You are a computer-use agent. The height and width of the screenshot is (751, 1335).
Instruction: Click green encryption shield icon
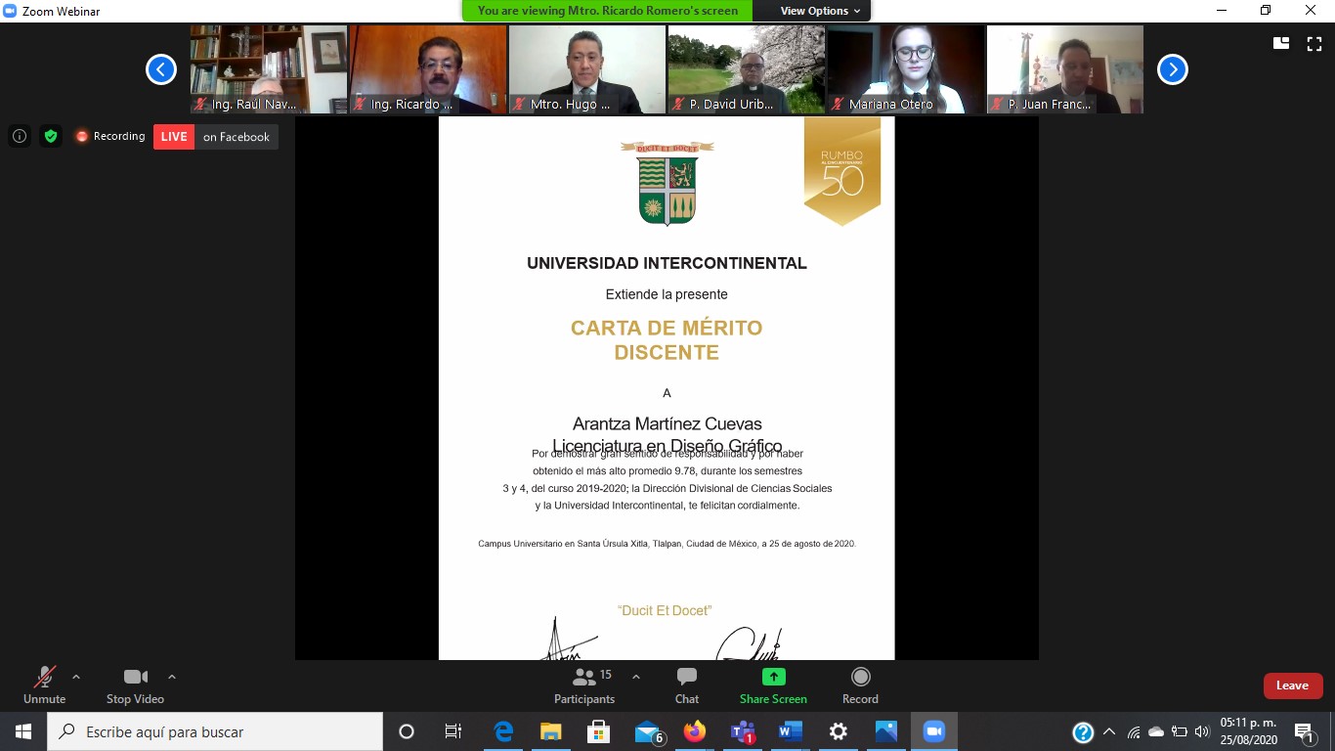coord(51,136)
